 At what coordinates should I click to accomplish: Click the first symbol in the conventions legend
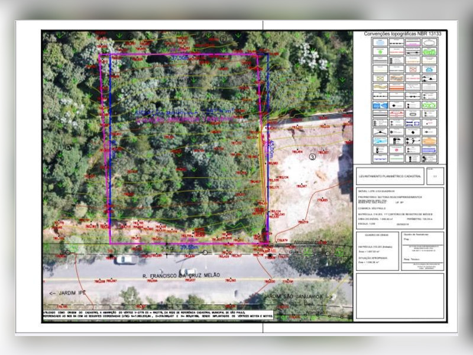380,43
